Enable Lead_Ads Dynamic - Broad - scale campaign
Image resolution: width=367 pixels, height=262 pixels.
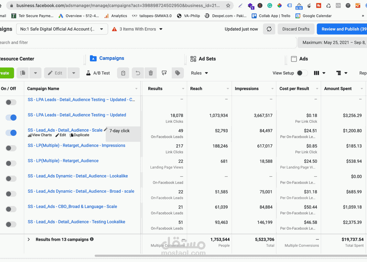coord(11,194)
